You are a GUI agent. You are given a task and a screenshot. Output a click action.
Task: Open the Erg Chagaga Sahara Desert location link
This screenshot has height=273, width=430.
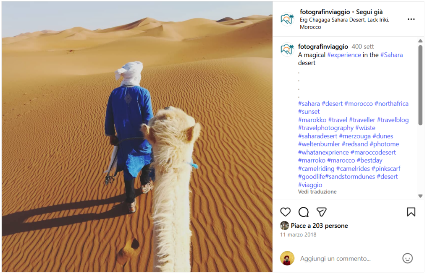pyautogui.click(x=344, y=23)
